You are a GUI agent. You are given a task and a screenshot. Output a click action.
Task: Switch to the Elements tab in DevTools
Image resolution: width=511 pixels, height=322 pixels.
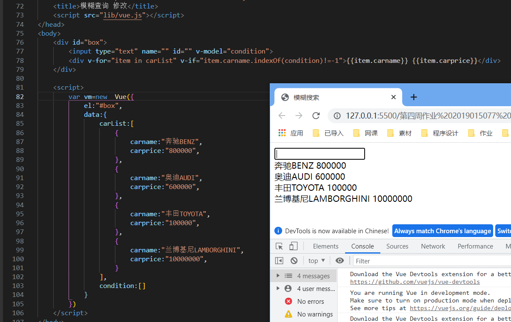pos(326,246)
